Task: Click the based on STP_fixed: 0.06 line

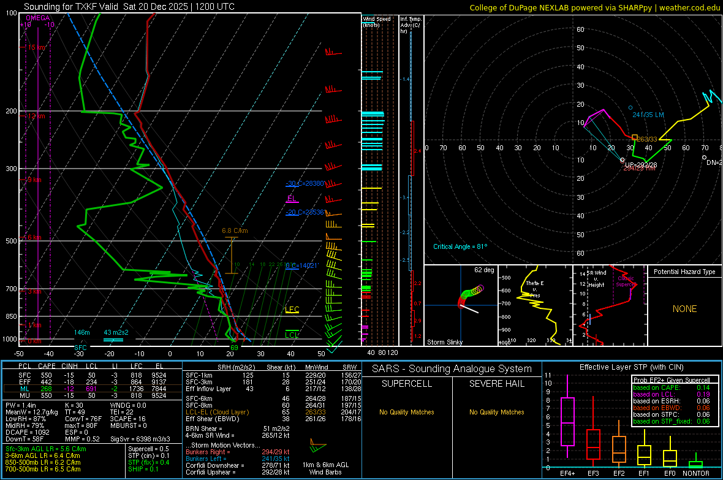Action: (672, 421)
